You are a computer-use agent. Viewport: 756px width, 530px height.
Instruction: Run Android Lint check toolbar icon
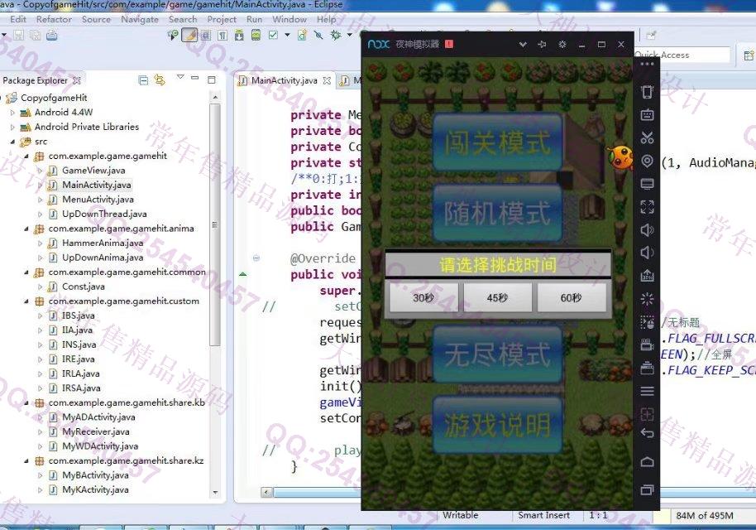coord(273,36)
